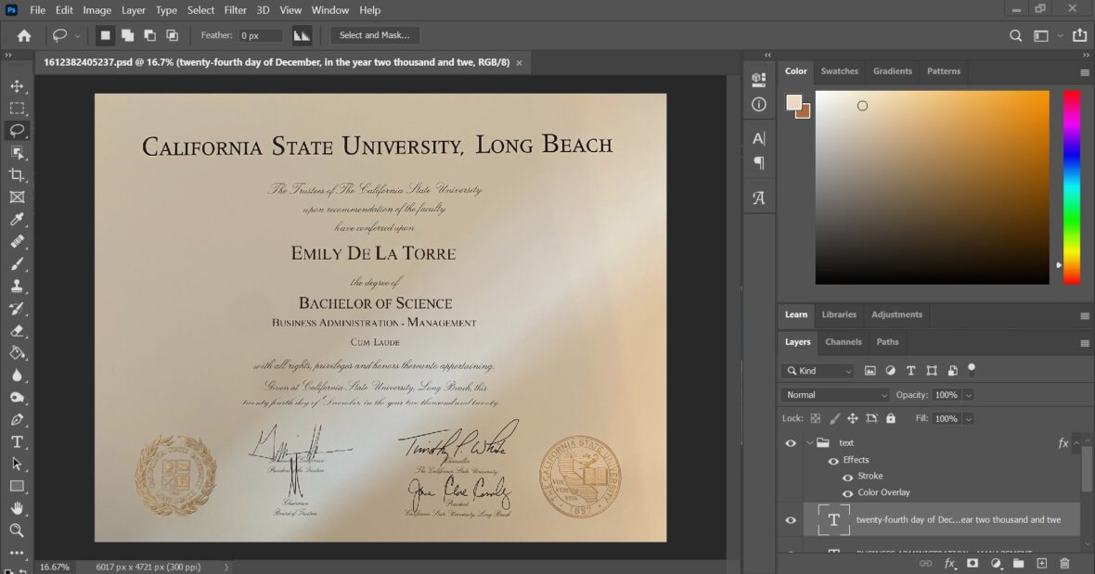Open the Share icon at top right
Screen dimensions: 1095x574
click(x=1079, y=35)
